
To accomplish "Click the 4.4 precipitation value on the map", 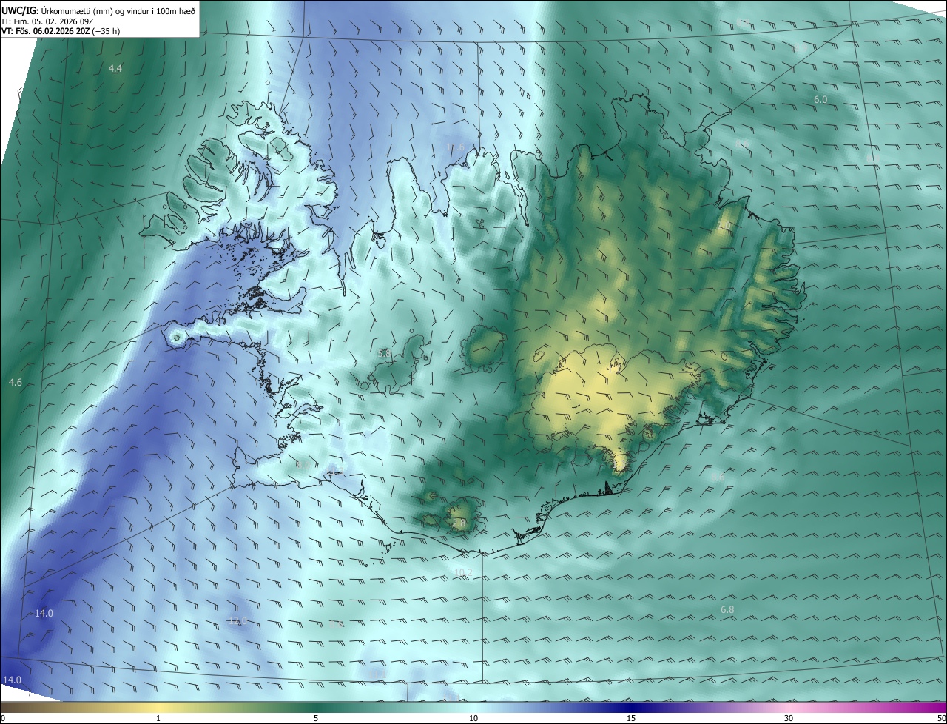I will click(x=115, y=68).
